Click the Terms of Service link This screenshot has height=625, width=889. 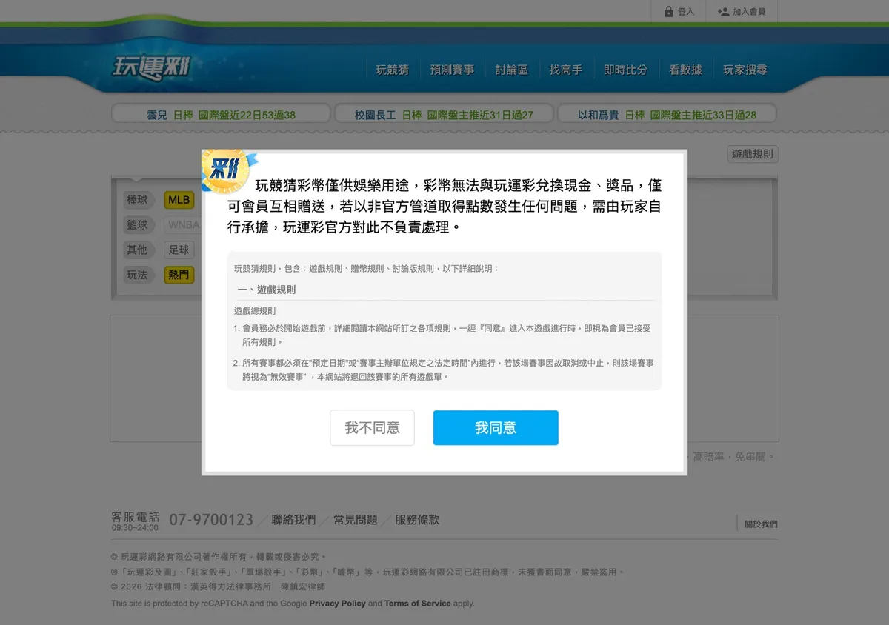(418, 604)
